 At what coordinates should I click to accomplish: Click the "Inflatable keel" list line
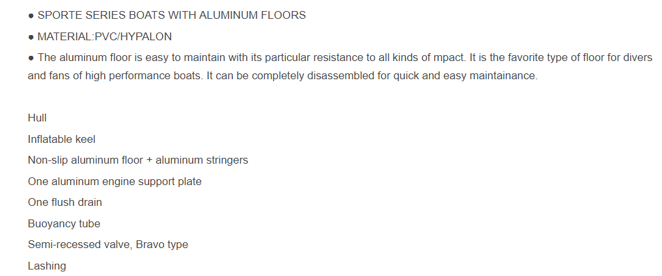coord(62,139)
